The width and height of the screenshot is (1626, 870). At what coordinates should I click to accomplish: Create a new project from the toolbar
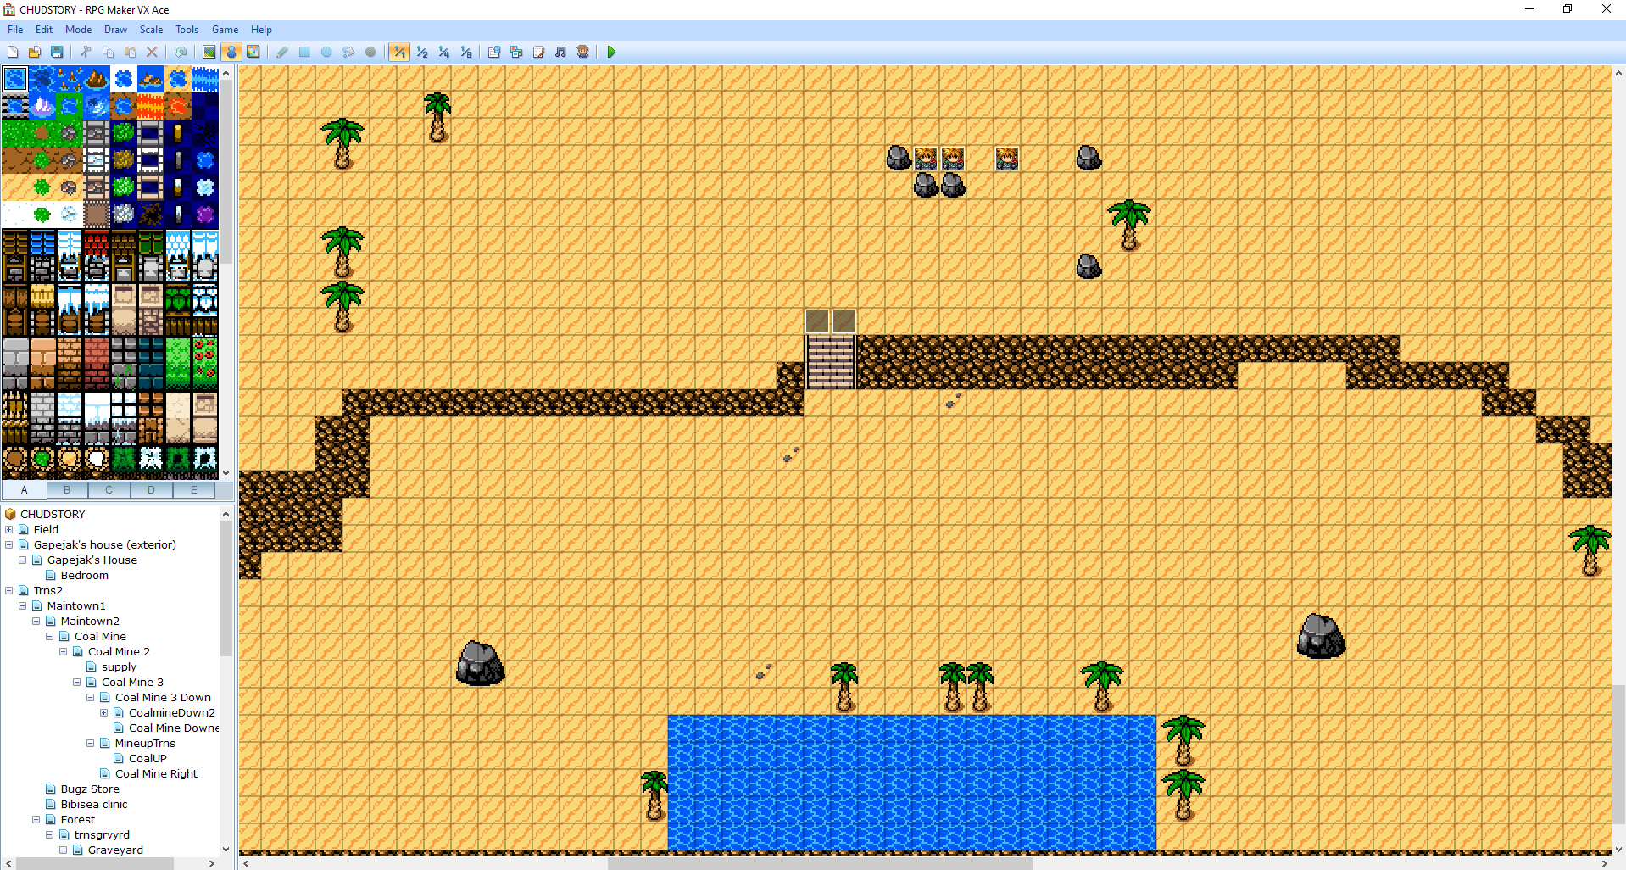[13, 53]
